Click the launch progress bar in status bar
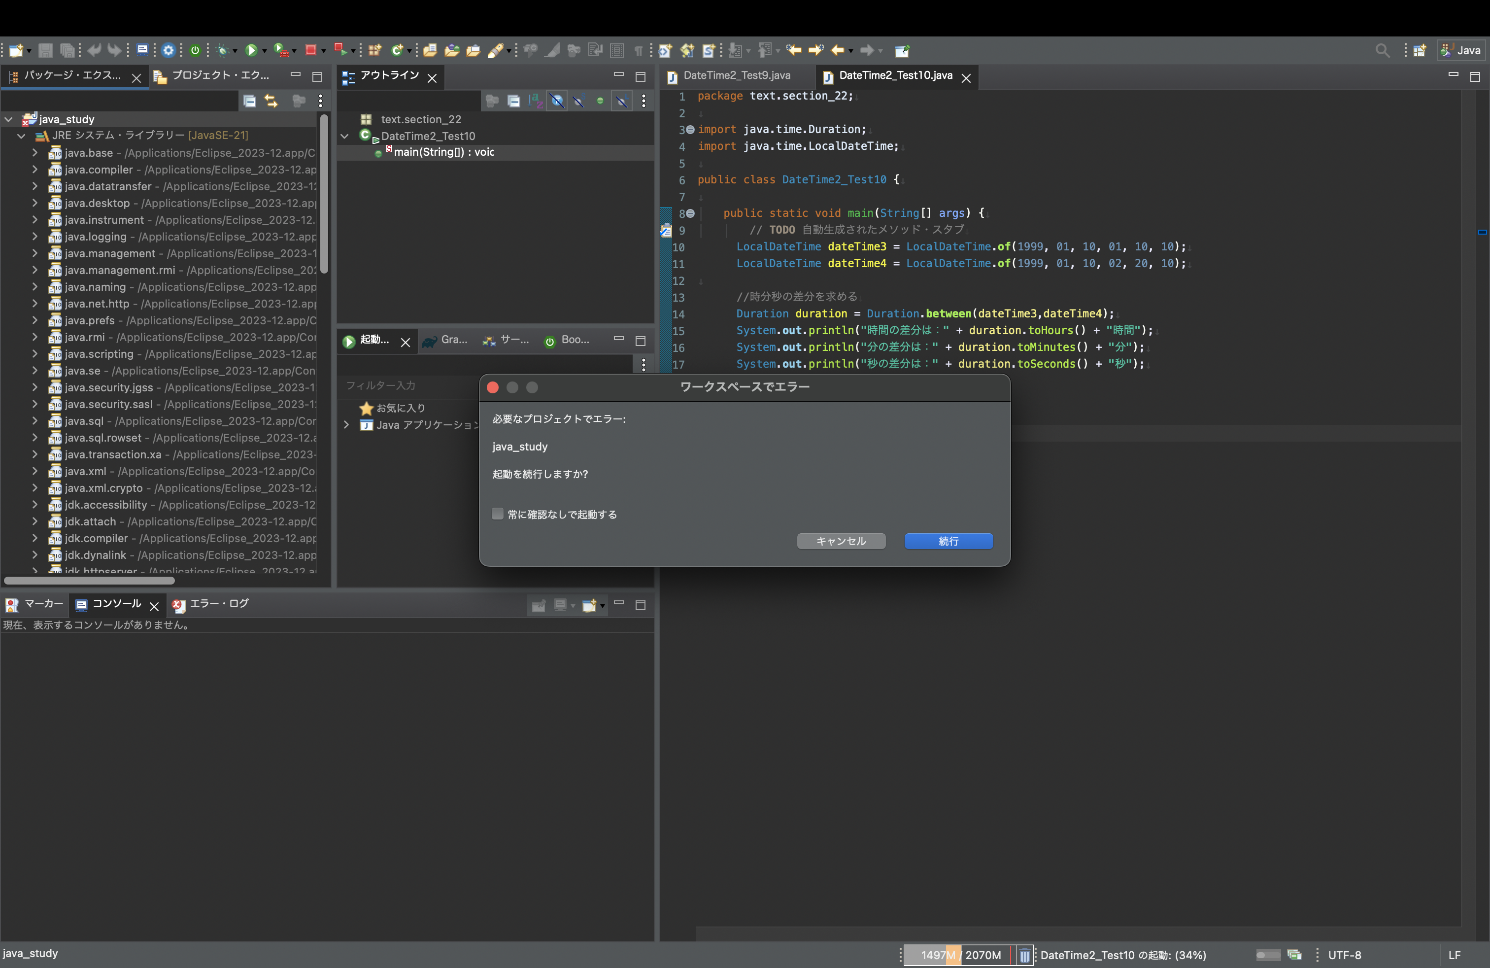Screen dimensions: 1490x968 point(1268,956)
